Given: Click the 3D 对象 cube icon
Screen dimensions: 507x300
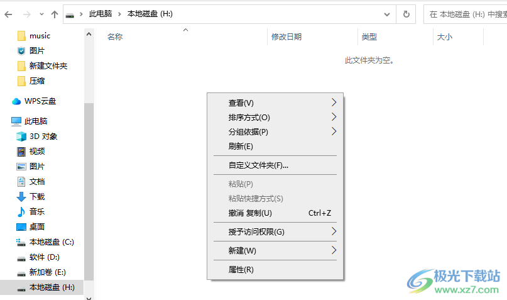Looking at the screenshot, I should [x=21, y=136].
